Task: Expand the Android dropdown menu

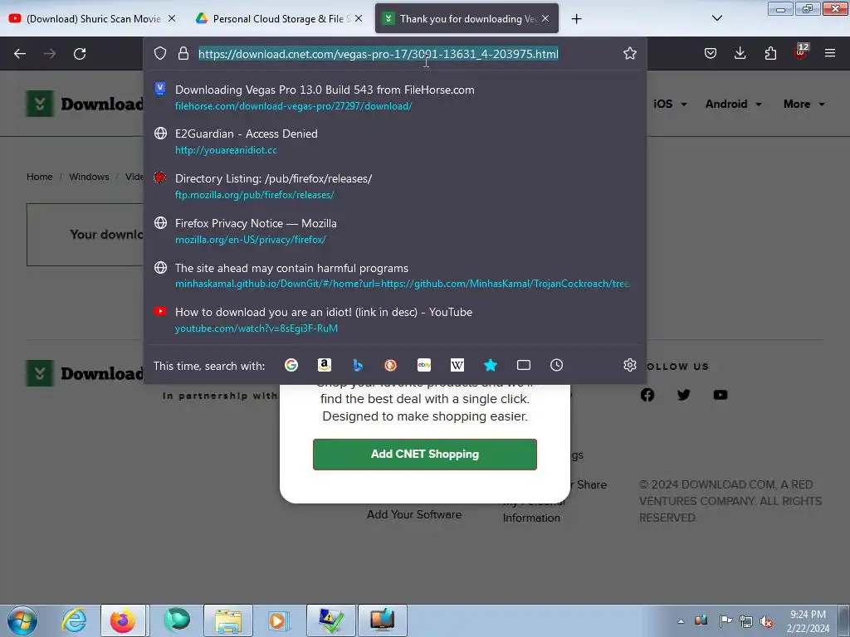Action: click(733, 104)
